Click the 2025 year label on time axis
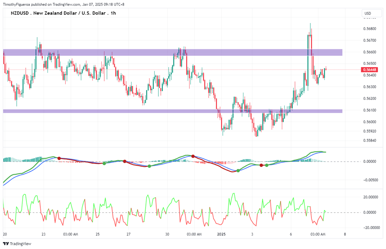 221,234
